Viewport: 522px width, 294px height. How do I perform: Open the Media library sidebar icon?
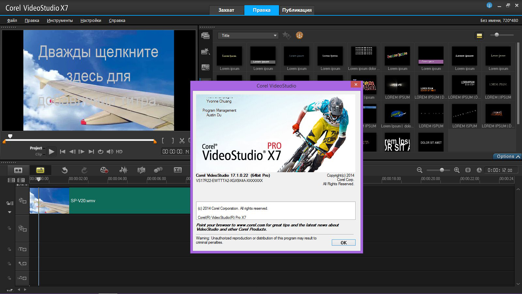[205, 36]
